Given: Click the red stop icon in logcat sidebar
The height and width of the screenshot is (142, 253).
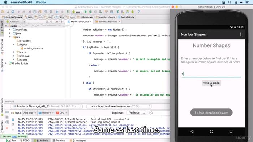Looking at the screenshot, I should [x=7, y=128].
